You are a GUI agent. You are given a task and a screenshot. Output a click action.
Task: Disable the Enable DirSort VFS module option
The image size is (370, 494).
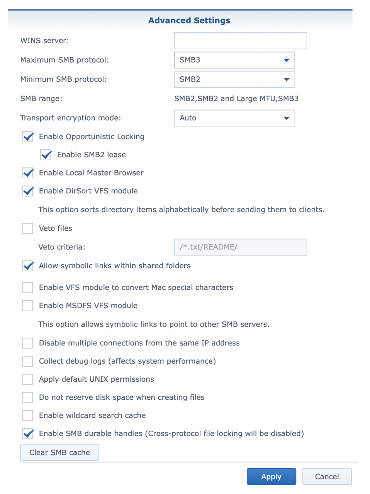[x=27, y=191]
